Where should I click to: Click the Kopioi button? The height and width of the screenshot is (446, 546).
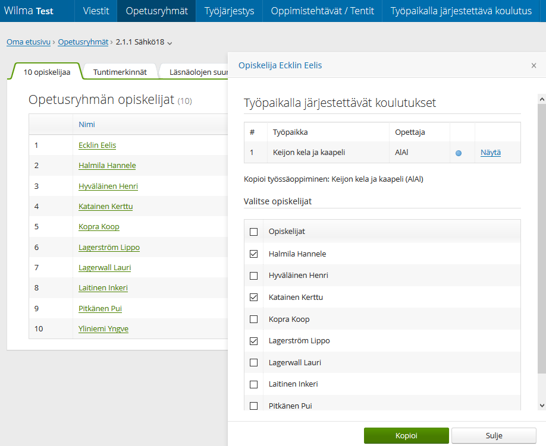[406, 435]
